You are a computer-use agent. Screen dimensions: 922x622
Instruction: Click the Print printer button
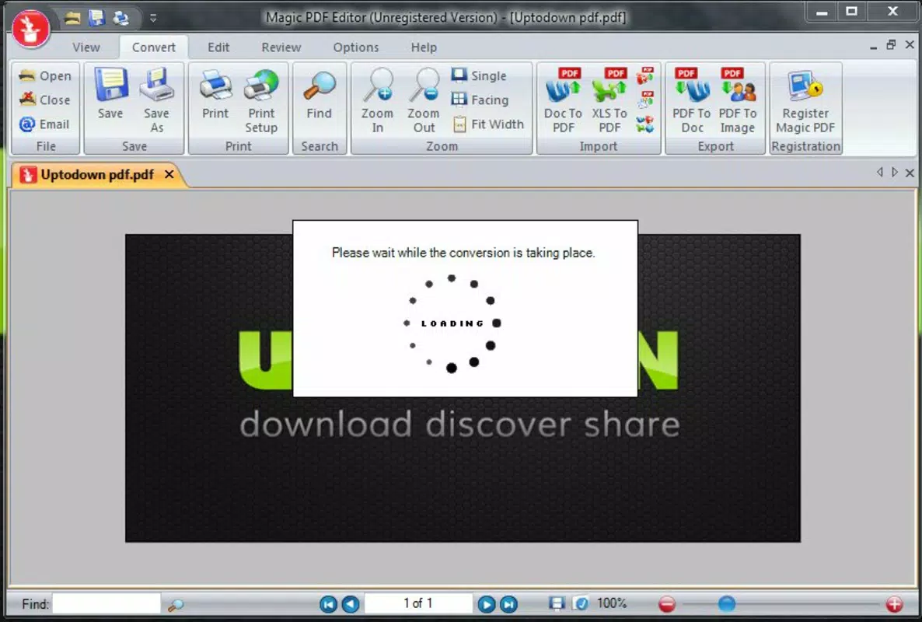coord(215,94)
